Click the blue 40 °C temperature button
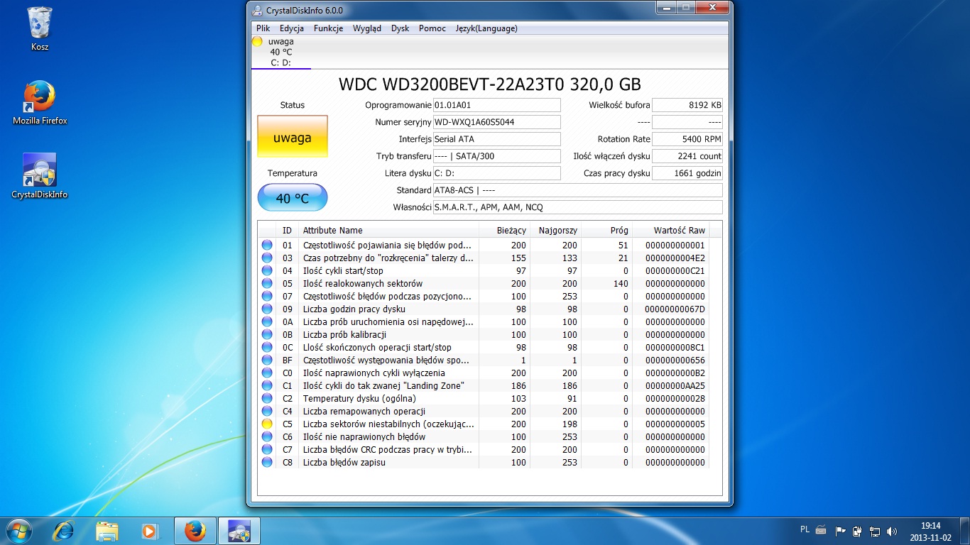 tap(293, 198)
